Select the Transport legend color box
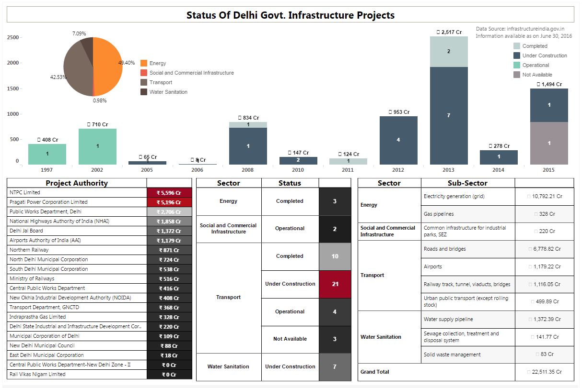The height and width of the screenshot is (388, 582). tap(144, 82)
